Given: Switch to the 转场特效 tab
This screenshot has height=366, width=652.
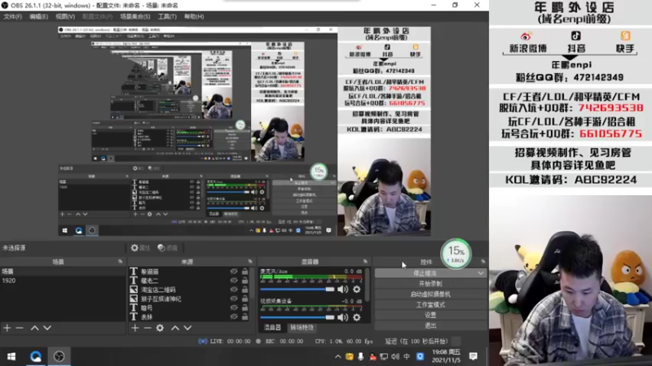Looking at the screenshot, I should tap(302, 328).
